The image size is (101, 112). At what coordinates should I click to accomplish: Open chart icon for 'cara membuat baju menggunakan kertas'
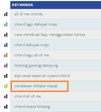click(6, 35)
